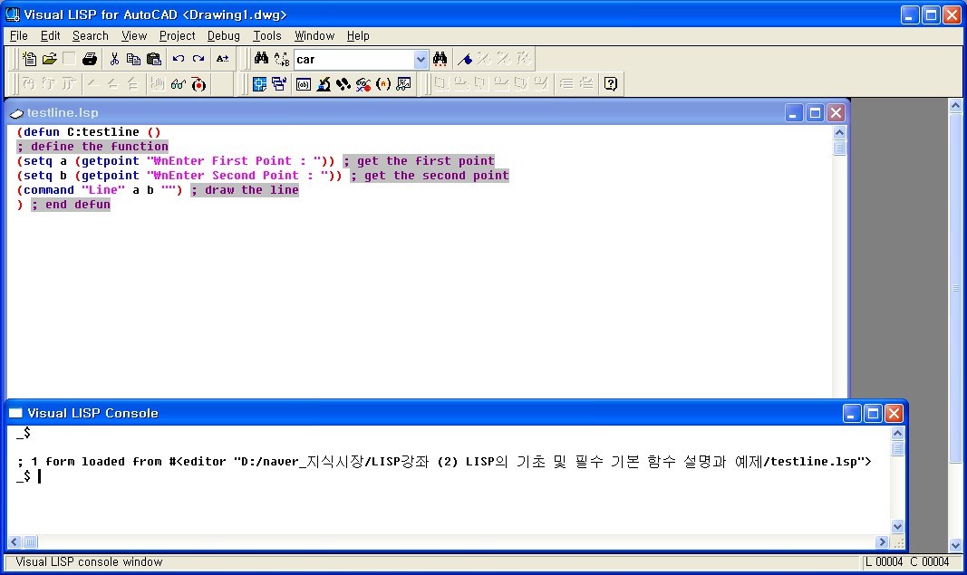Click '; get the second point' comment
This screenshot has height=575, width=967.
(x=430, y=176)
